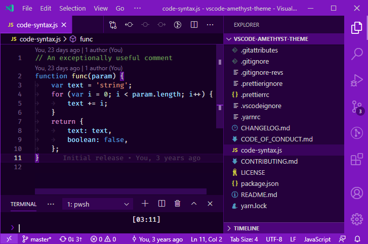Open the Run and Debug view

[357, 80]
